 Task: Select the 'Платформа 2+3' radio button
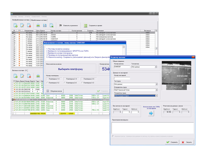[x=65, y=83]
